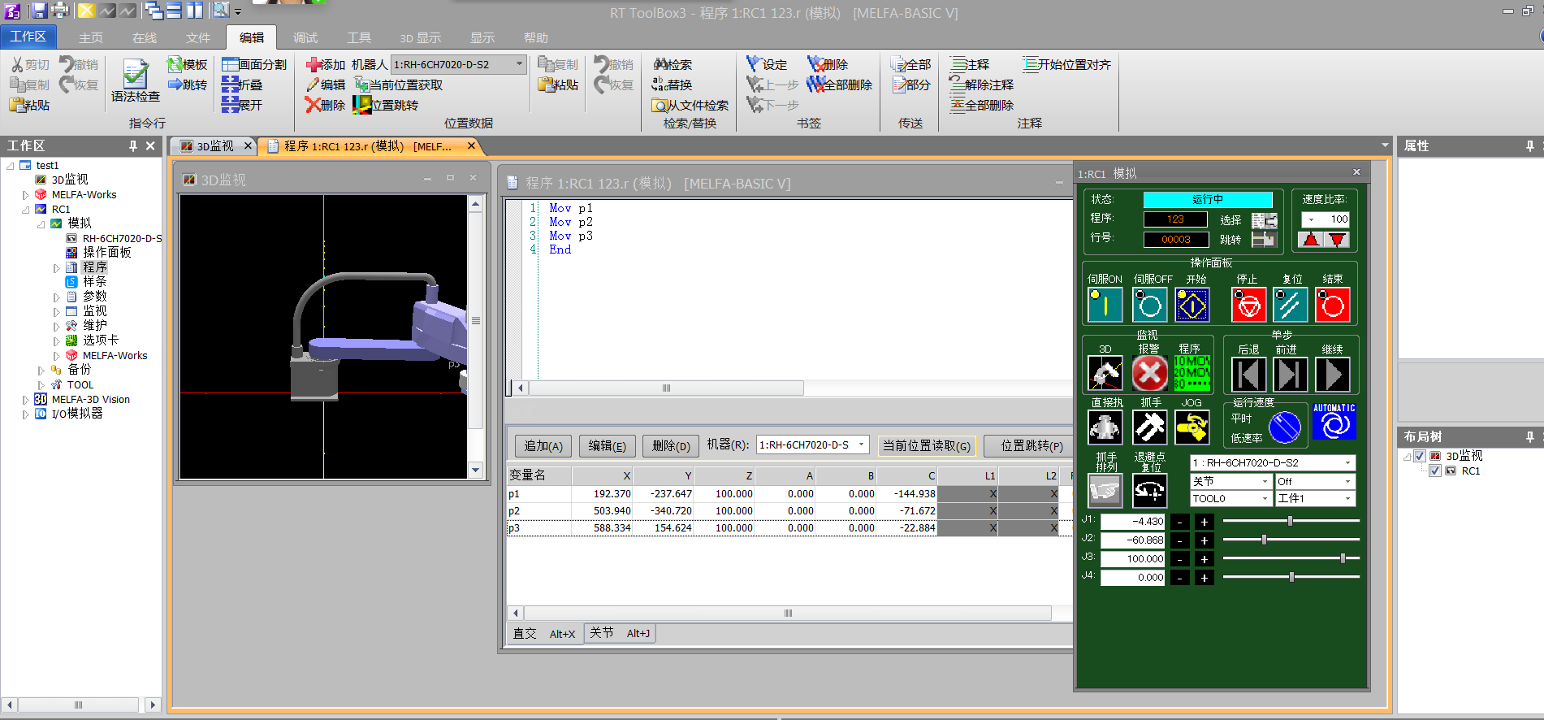Click the 追加(A) add button
The width and height of the screenshot is (1544, 720).
pos(543,445)
